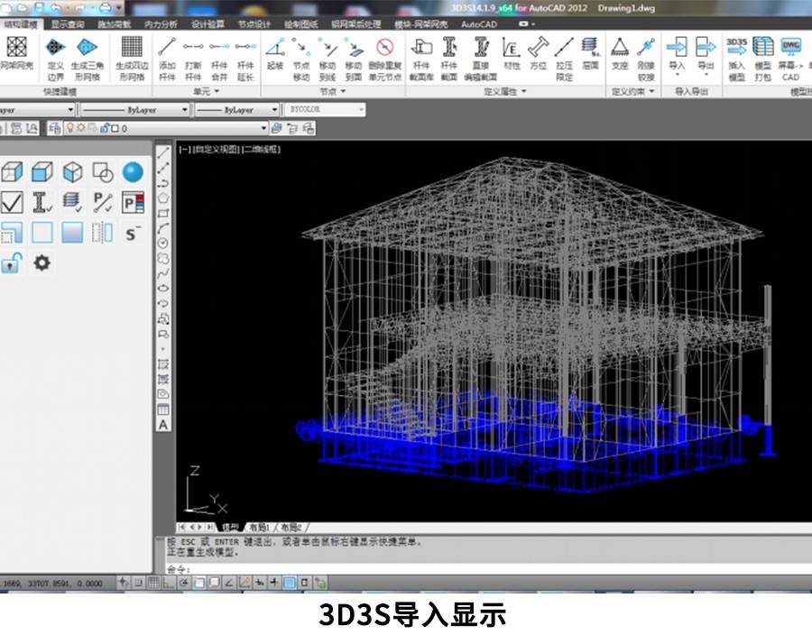Viewport: 812px width, 635px height.
Task: Open the AutoCAD ribbon tab
Action: [x=479, y=24]
